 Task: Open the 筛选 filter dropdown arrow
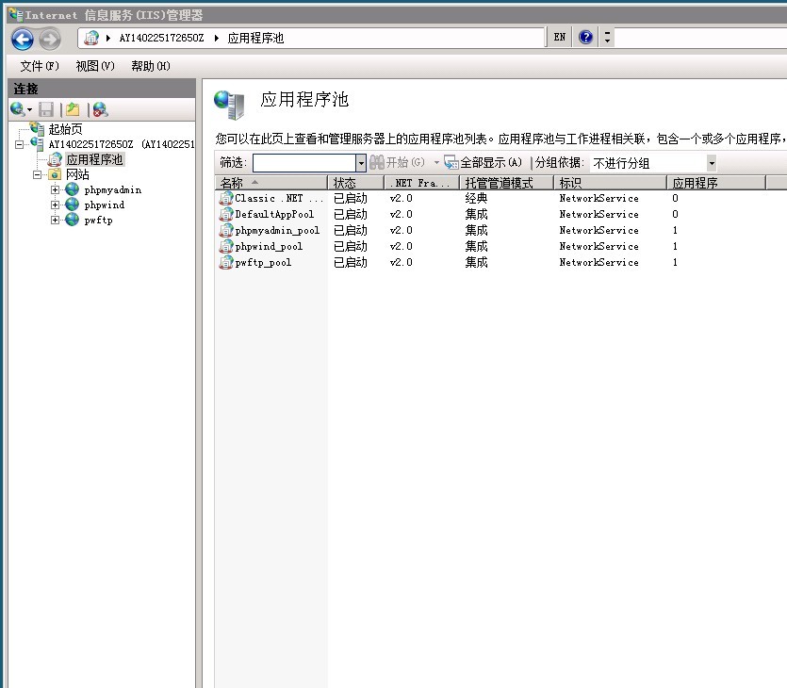coord(361,162)
